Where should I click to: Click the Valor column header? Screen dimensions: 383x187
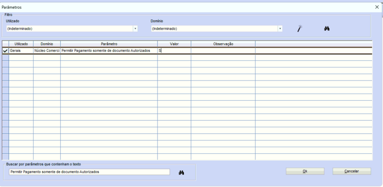click(174, 44)
